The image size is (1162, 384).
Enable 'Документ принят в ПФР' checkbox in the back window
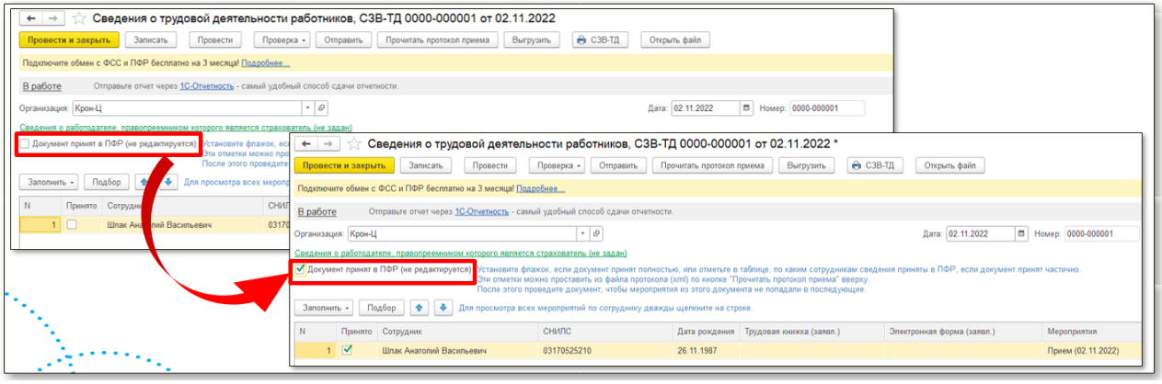coord(25,144)
